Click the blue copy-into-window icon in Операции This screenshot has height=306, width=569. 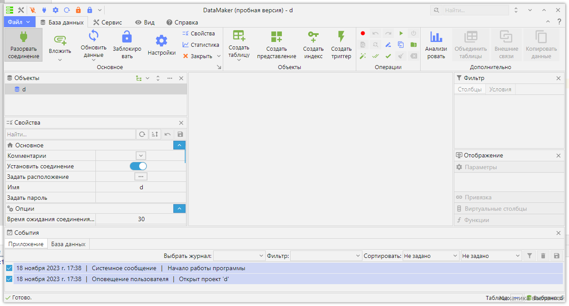(401, 45)
